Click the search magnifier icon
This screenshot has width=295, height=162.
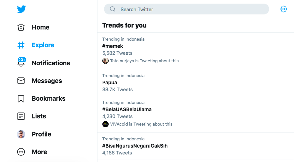click(113, 9)
